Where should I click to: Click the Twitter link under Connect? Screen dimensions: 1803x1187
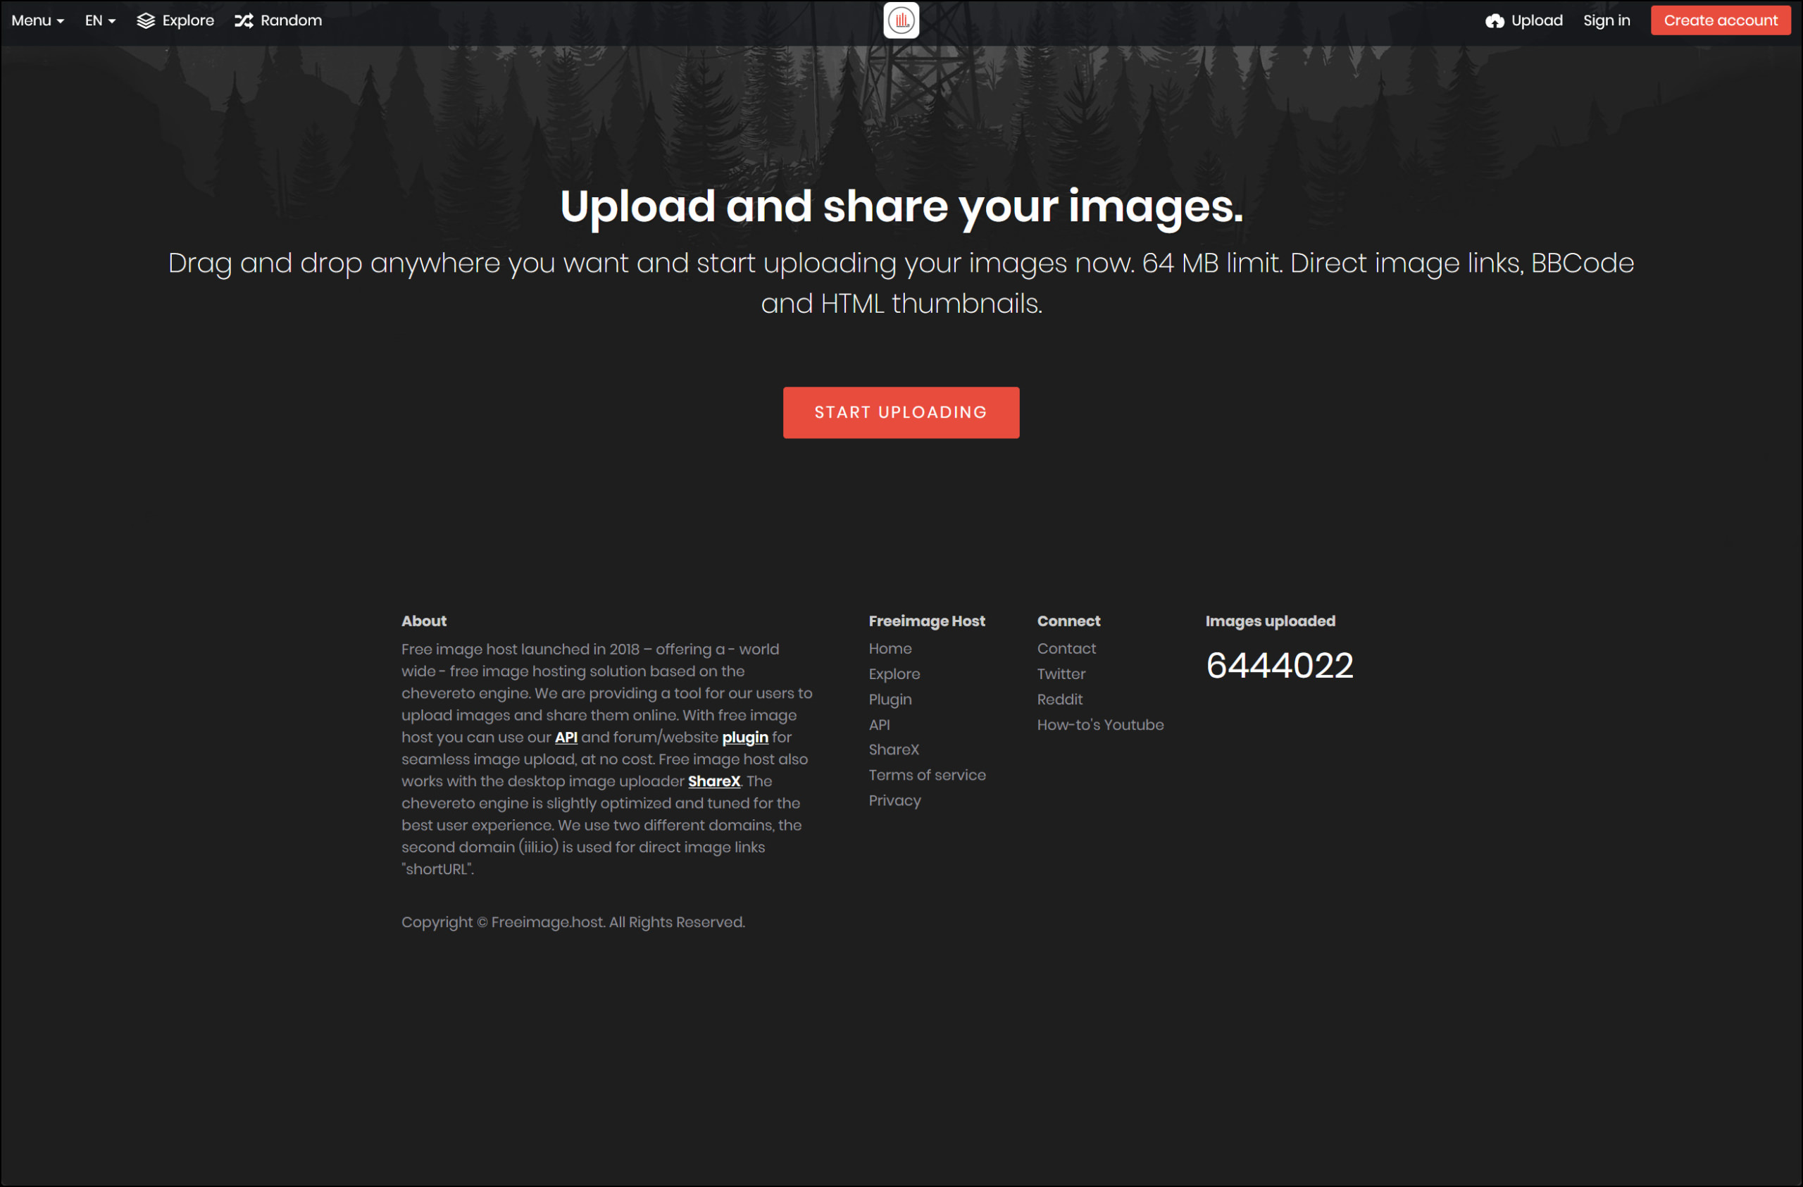point(1061,673)
